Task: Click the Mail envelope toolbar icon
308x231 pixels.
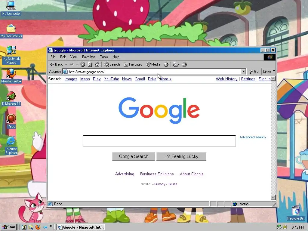Action: coord(175,64)
